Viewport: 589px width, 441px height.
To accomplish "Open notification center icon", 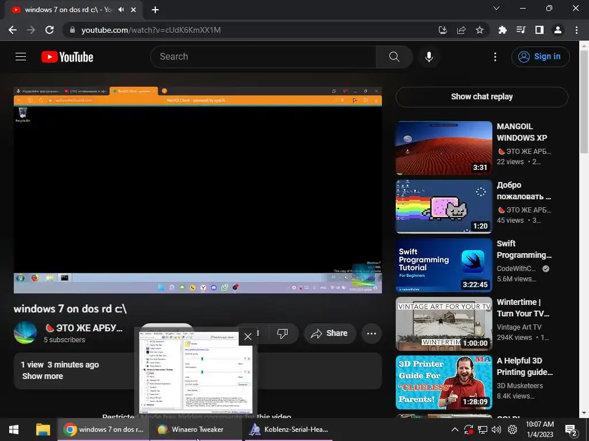I will click(571, 430).
